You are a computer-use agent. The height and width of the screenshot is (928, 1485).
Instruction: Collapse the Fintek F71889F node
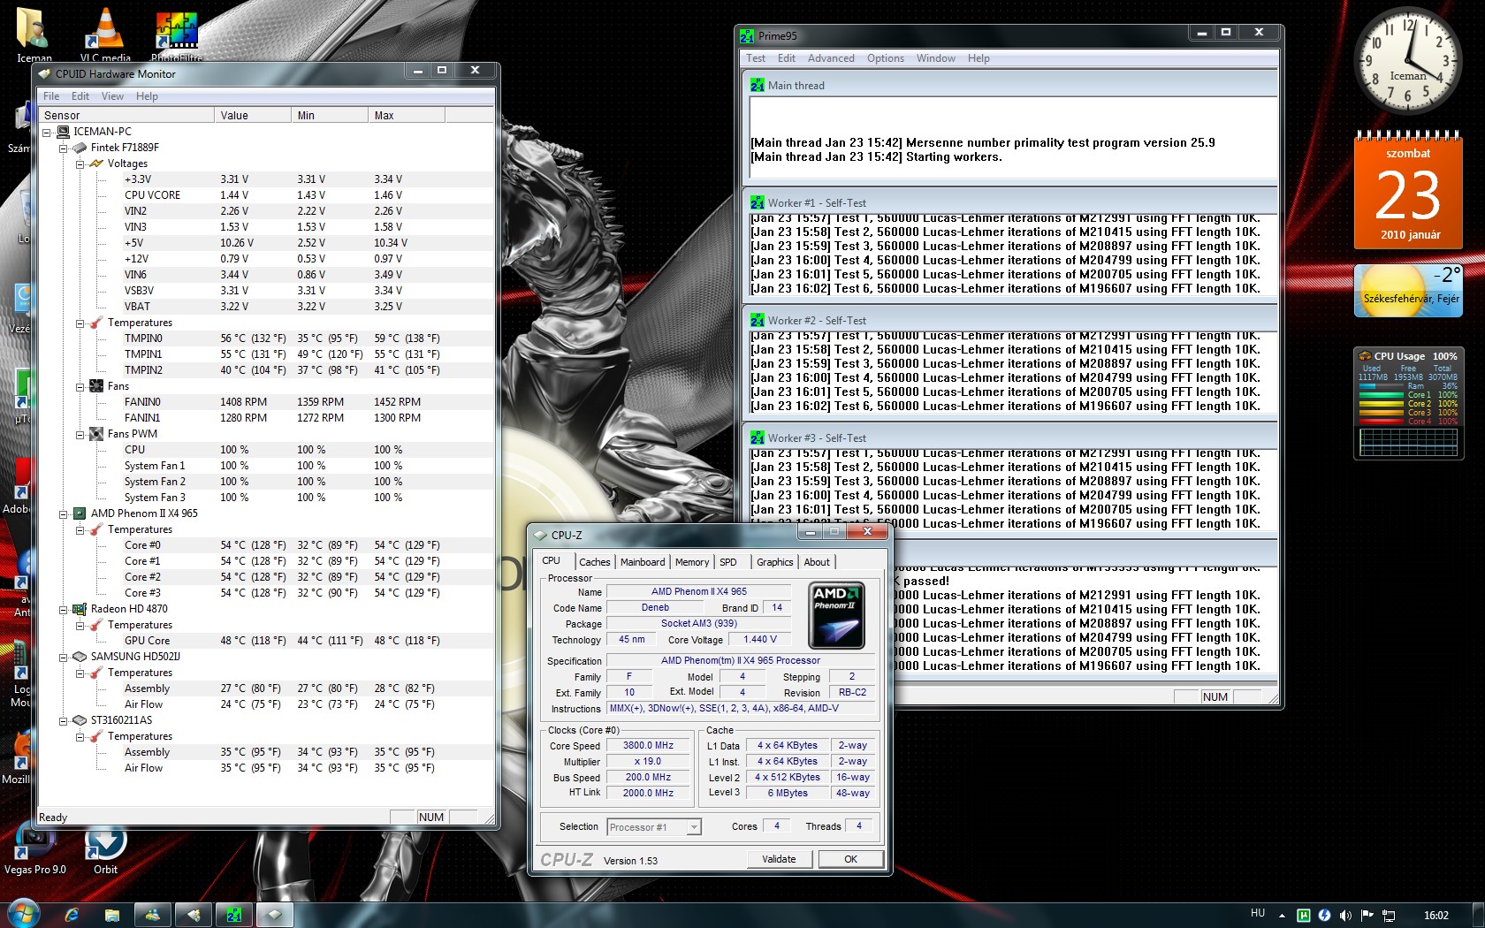(x=64, y=148)
